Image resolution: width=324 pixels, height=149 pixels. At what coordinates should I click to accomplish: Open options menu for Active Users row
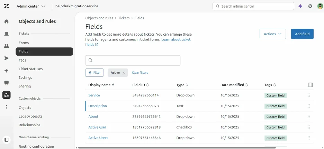pos(309,138)
